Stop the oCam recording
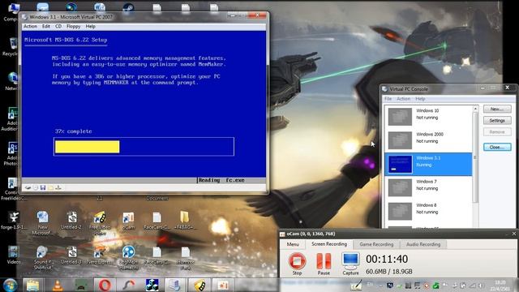 pos(297,264)
